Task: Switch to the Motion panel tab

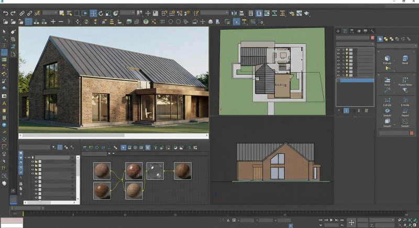Action: (359, 31)
